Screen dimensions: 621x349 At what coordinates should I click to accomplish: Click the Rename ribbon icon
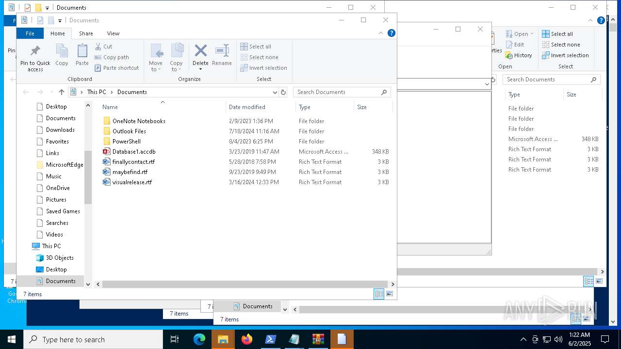pos(222,50)
